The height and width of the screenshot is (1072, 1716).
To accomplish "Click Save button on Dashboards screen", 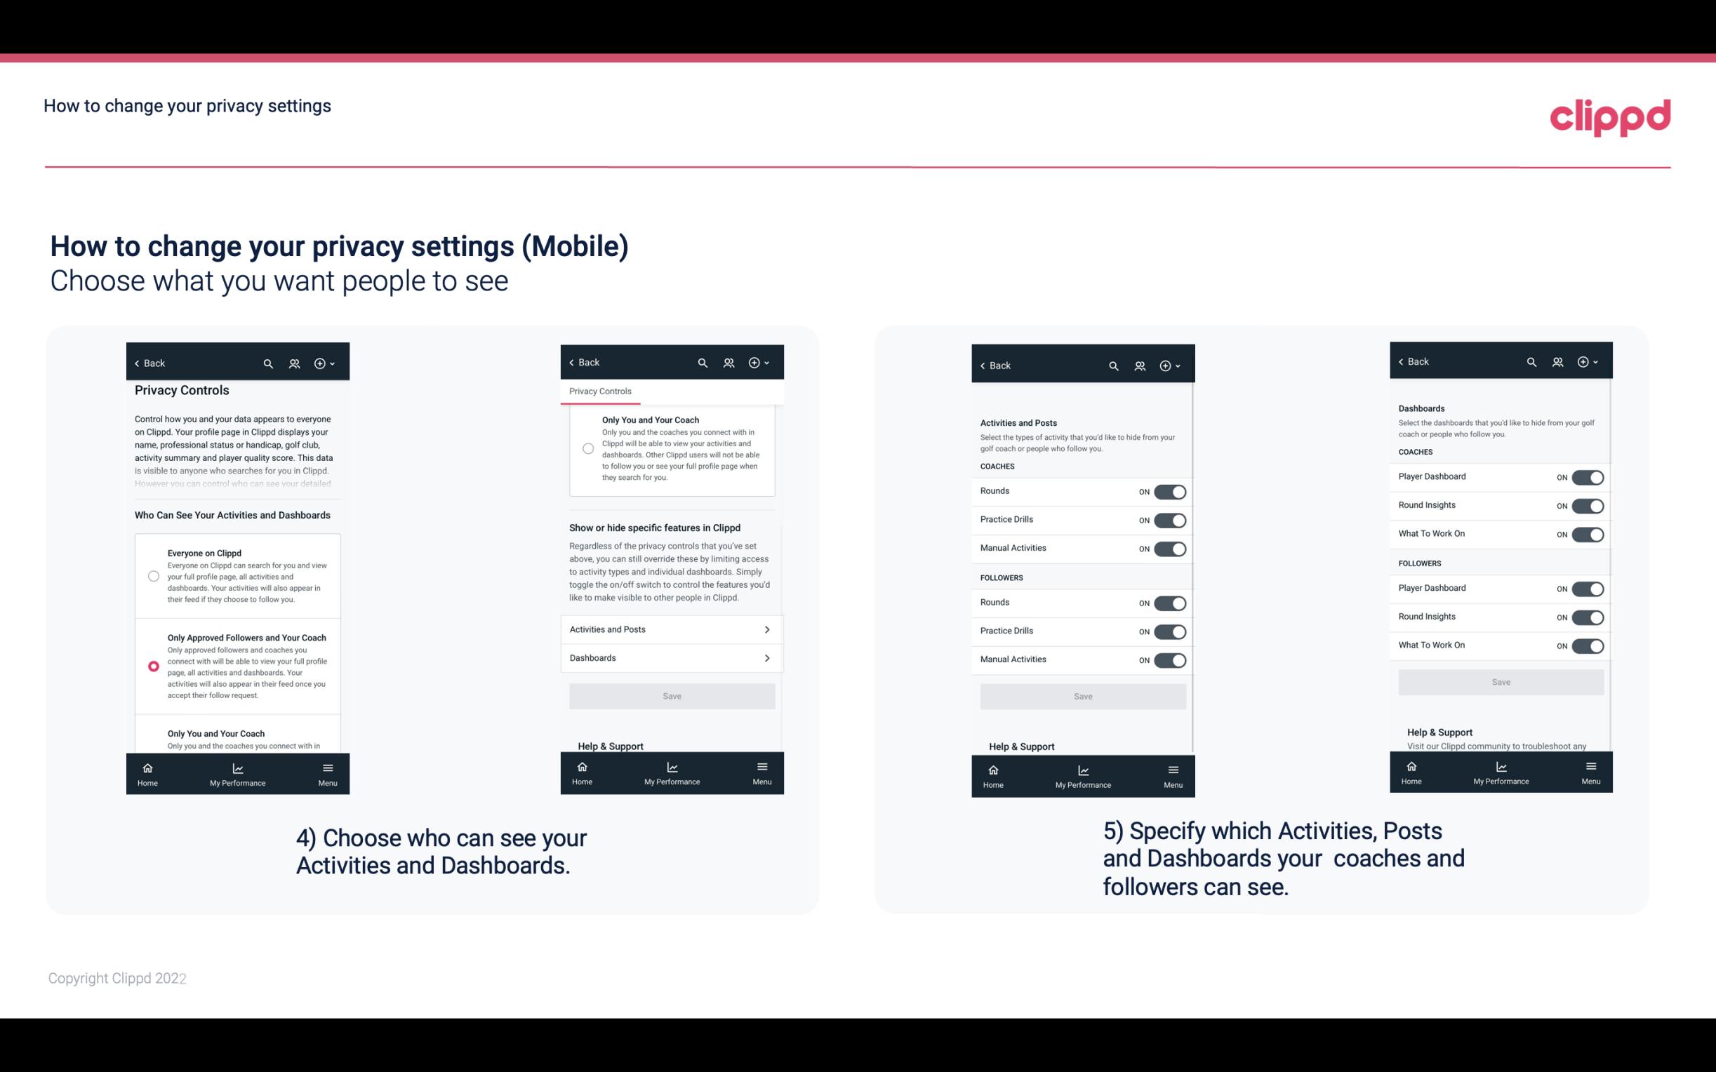I will coord(1500,682).
